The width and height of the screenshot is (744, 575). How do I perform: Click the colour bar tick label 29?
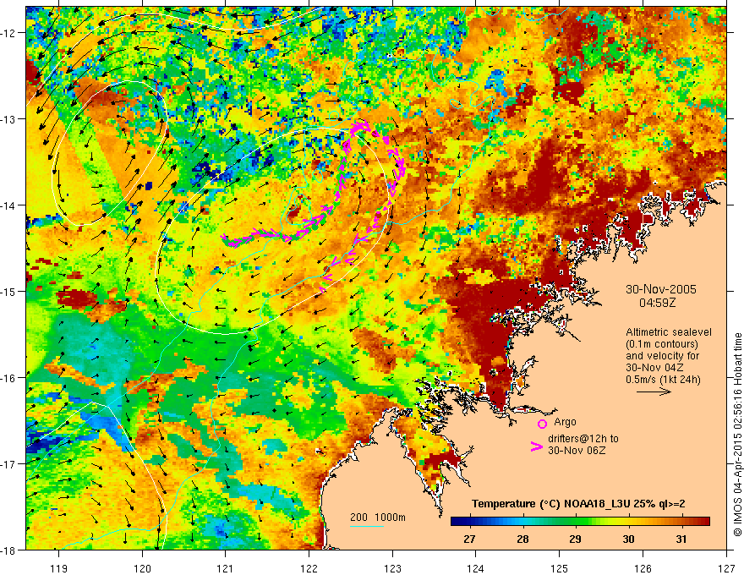576,539
